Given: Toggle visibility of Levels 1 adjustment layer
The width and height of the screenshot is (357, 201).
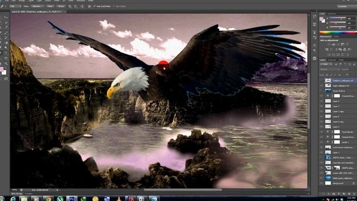Looking at the screenshot, I should pyautogui.click(x=321, y=142).
